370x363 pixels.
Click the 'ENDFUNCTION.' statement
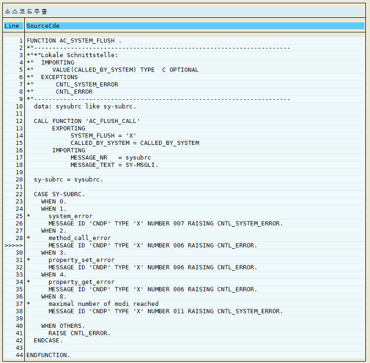point(49,355)
